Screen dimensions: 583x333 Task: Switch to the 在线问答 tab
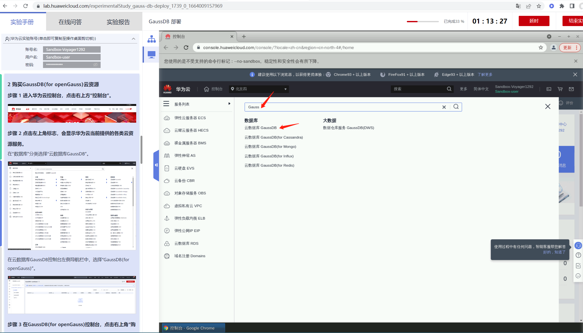click(70, 22)
